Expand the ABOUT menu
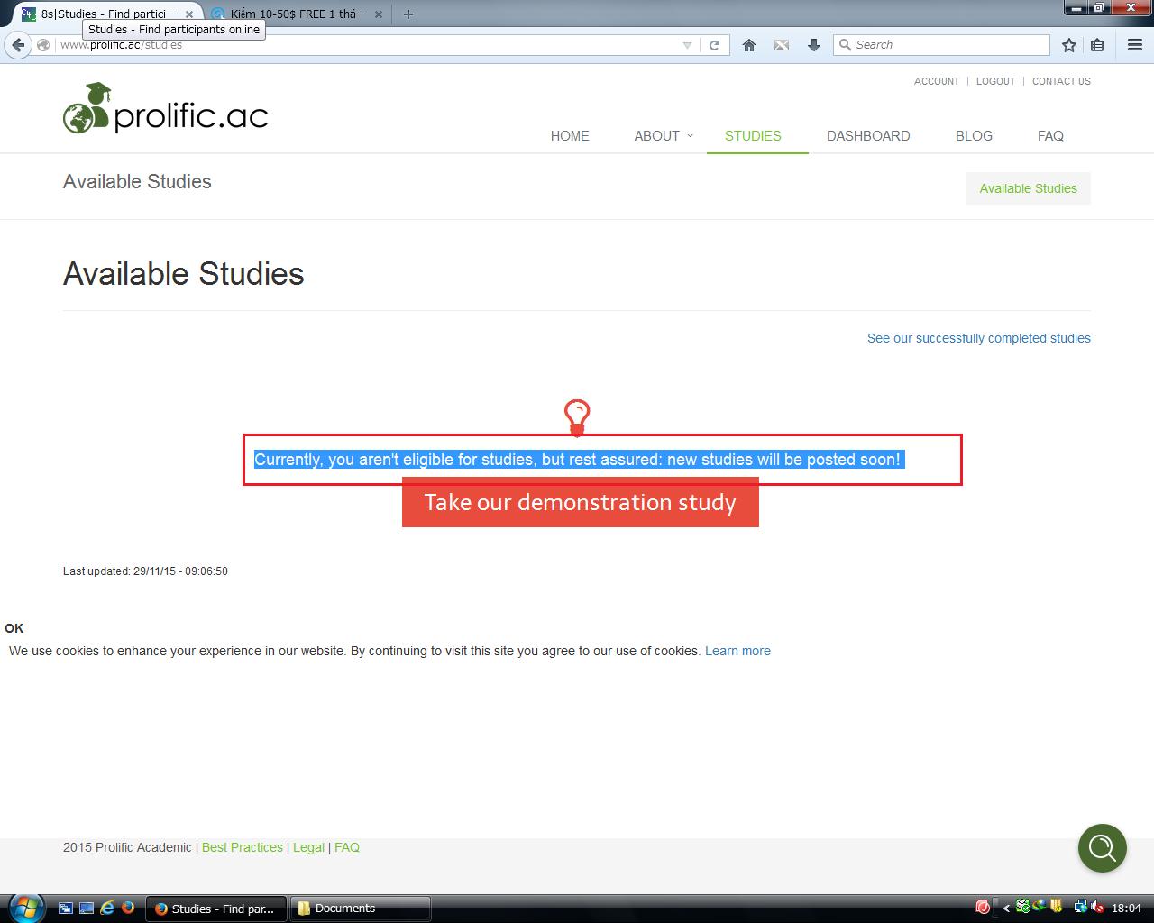The height and width of the screenshot is (923, 1154). (663, 136)
